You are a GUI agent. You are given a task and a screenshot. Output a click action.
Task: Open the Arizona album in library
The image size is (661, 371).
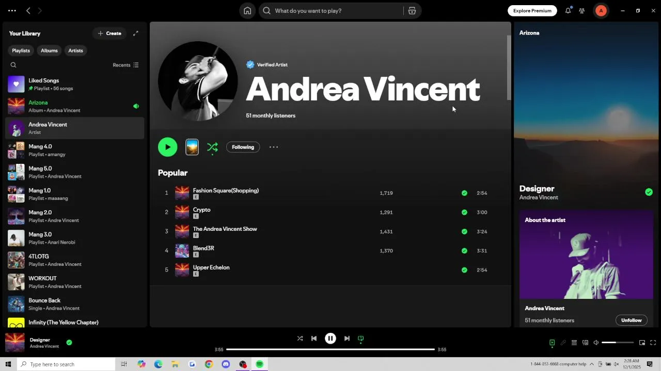[75, 106]
